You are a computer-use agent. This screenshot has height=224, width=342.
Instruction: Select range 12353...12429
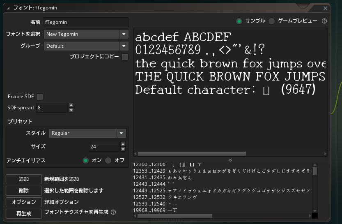coord(222,171)
